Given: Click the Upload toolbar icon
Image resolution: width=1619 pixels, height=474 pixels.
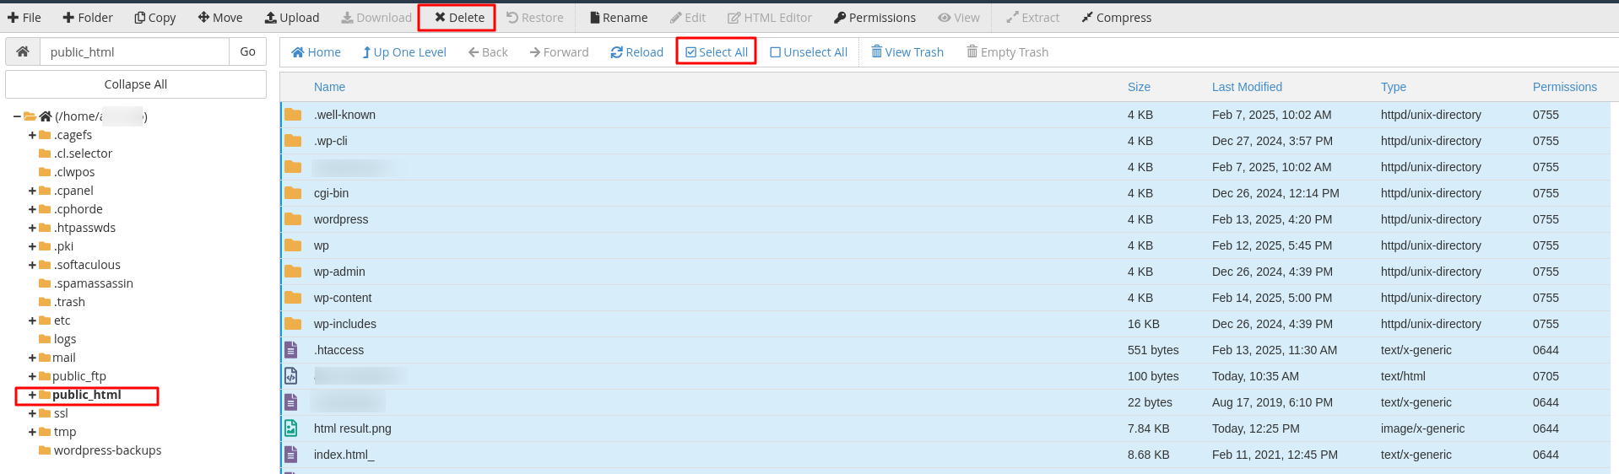Looking at the screenshot, I should coord(291,18).
